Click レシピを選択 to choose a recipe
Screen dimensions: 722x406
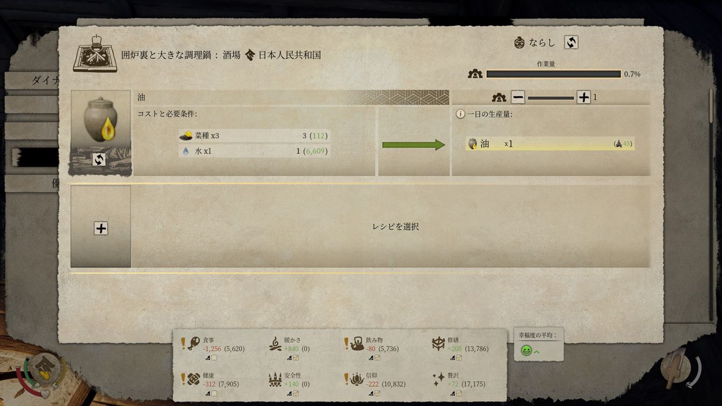(x=395, y=227)
